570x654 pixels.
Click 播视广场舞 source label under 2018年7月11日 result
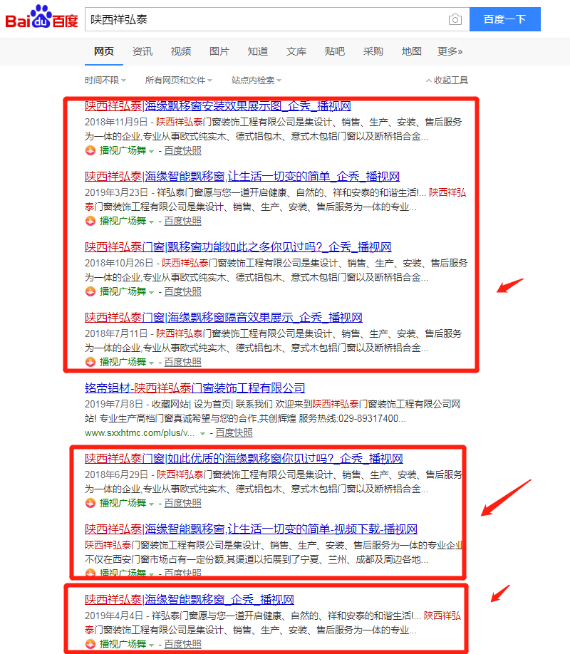tap(123, 362)
